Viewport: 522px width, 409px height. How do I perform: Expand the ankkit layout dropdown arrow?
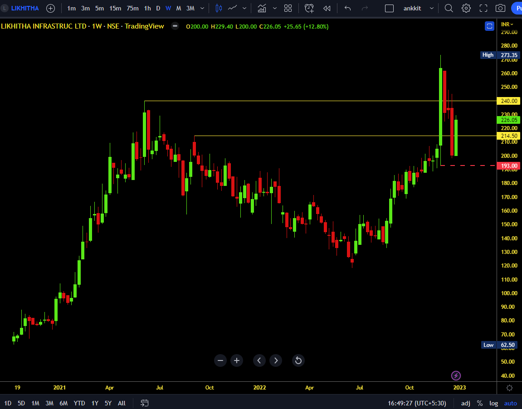(x=432, y=8)
